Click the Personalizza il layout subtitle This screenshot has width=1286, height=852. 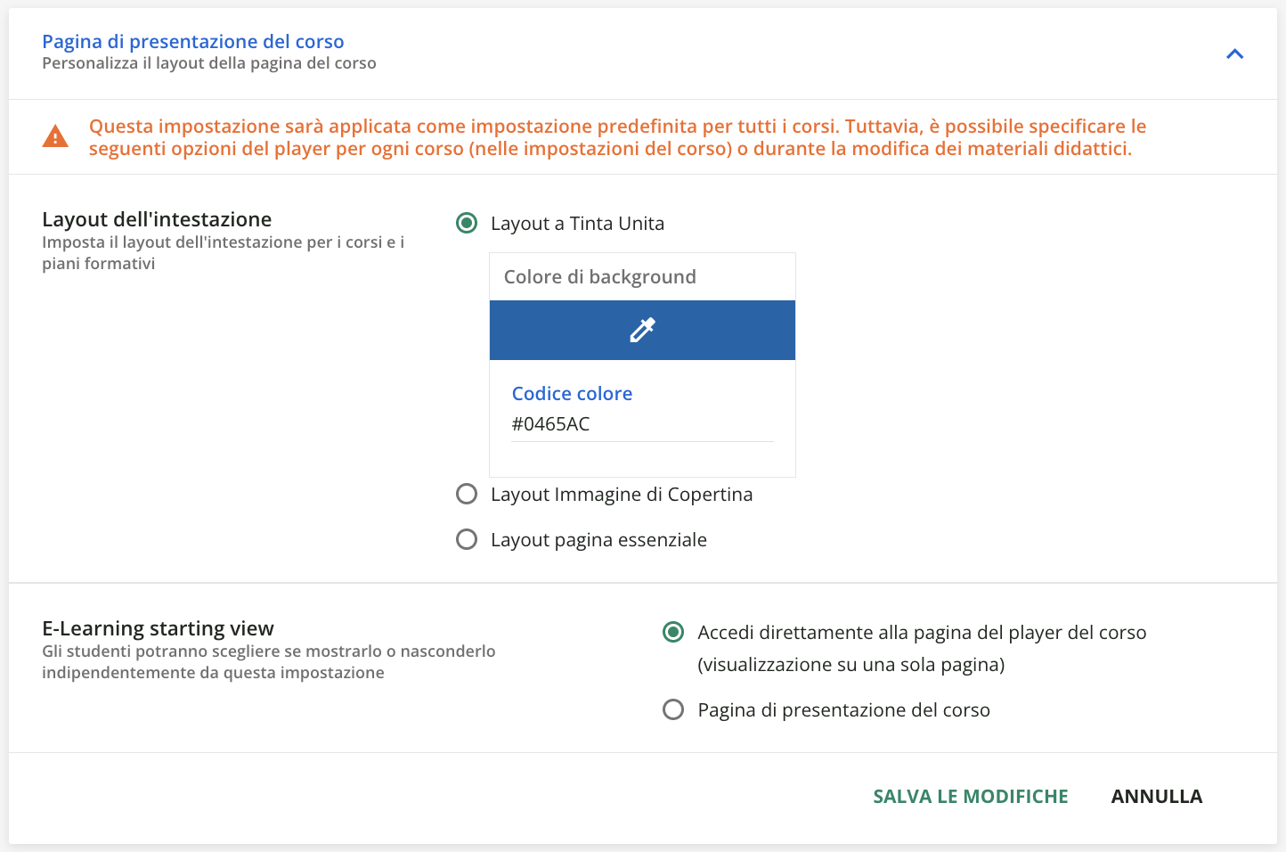[208, 62]
